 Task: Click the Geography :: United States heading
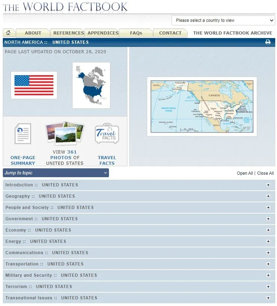tap(40, 196)
